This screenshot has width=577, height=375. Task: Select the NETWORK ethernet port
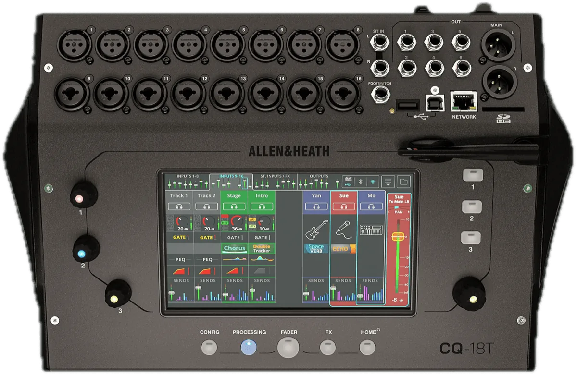click(x=464, y=102)
